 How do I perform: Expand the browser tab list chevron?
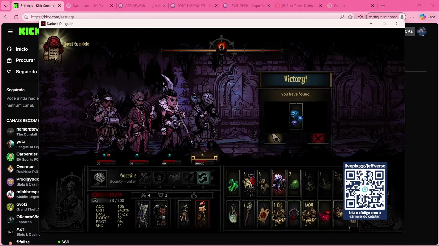point(5,6)
